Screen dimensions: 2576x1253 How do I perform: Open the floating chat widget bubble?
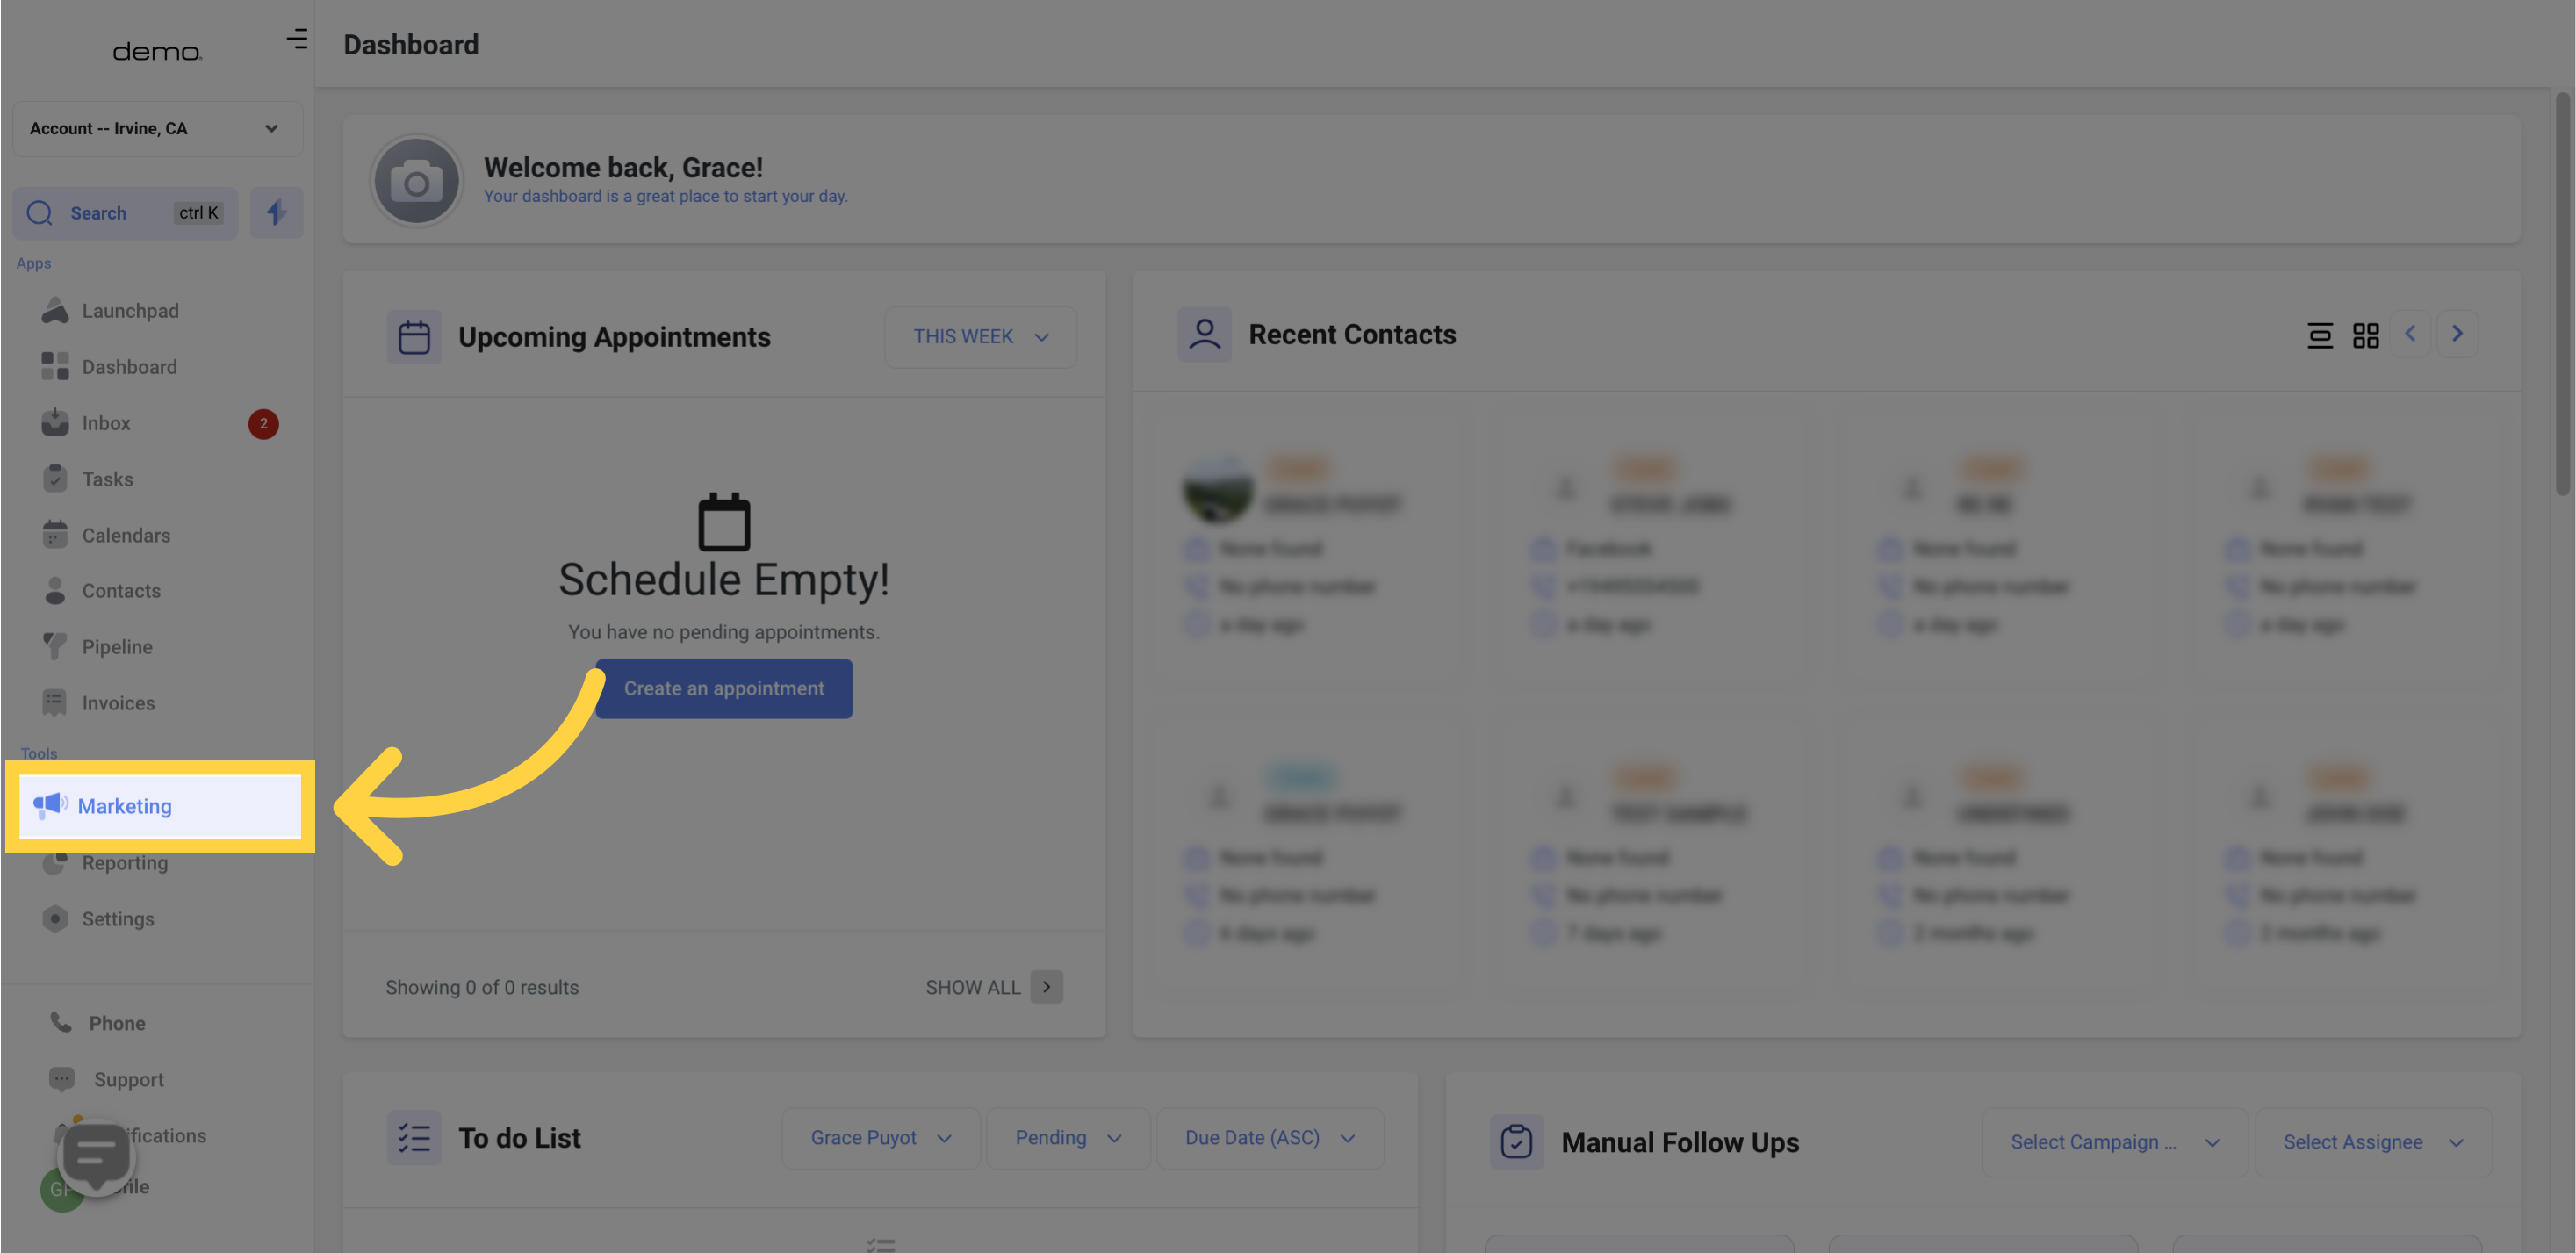pyautogui.click(x=96, y=1157)
